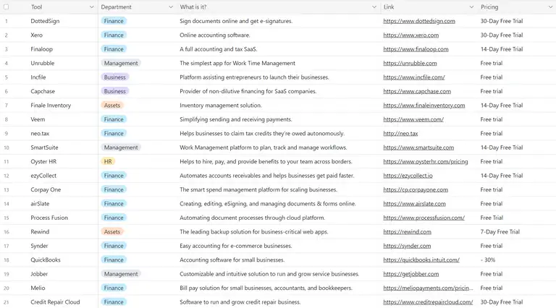
Task: Click the row number 12 for ezyCollect
Action: click(x=7, y=176)
